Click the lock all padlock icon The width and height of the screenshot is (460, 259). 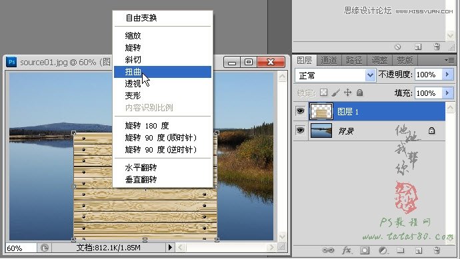[360, 93]
